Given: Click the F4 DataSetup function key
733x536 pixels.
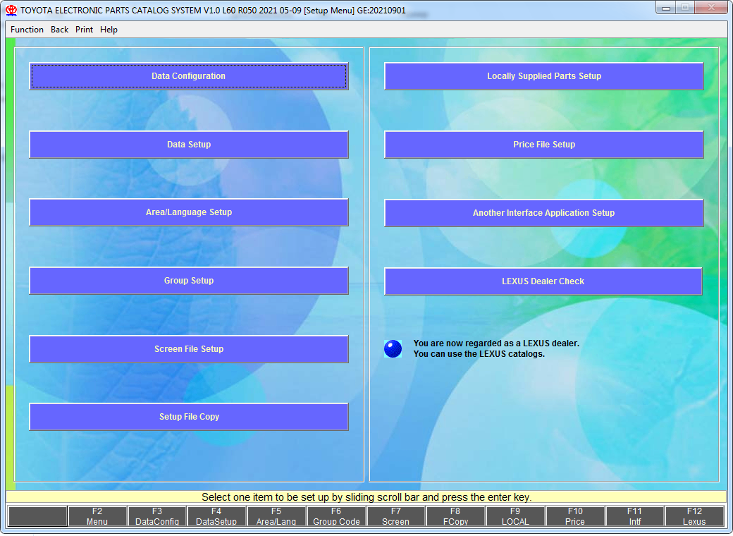Looking at the screenshot, I should click(x=216, y=516).
